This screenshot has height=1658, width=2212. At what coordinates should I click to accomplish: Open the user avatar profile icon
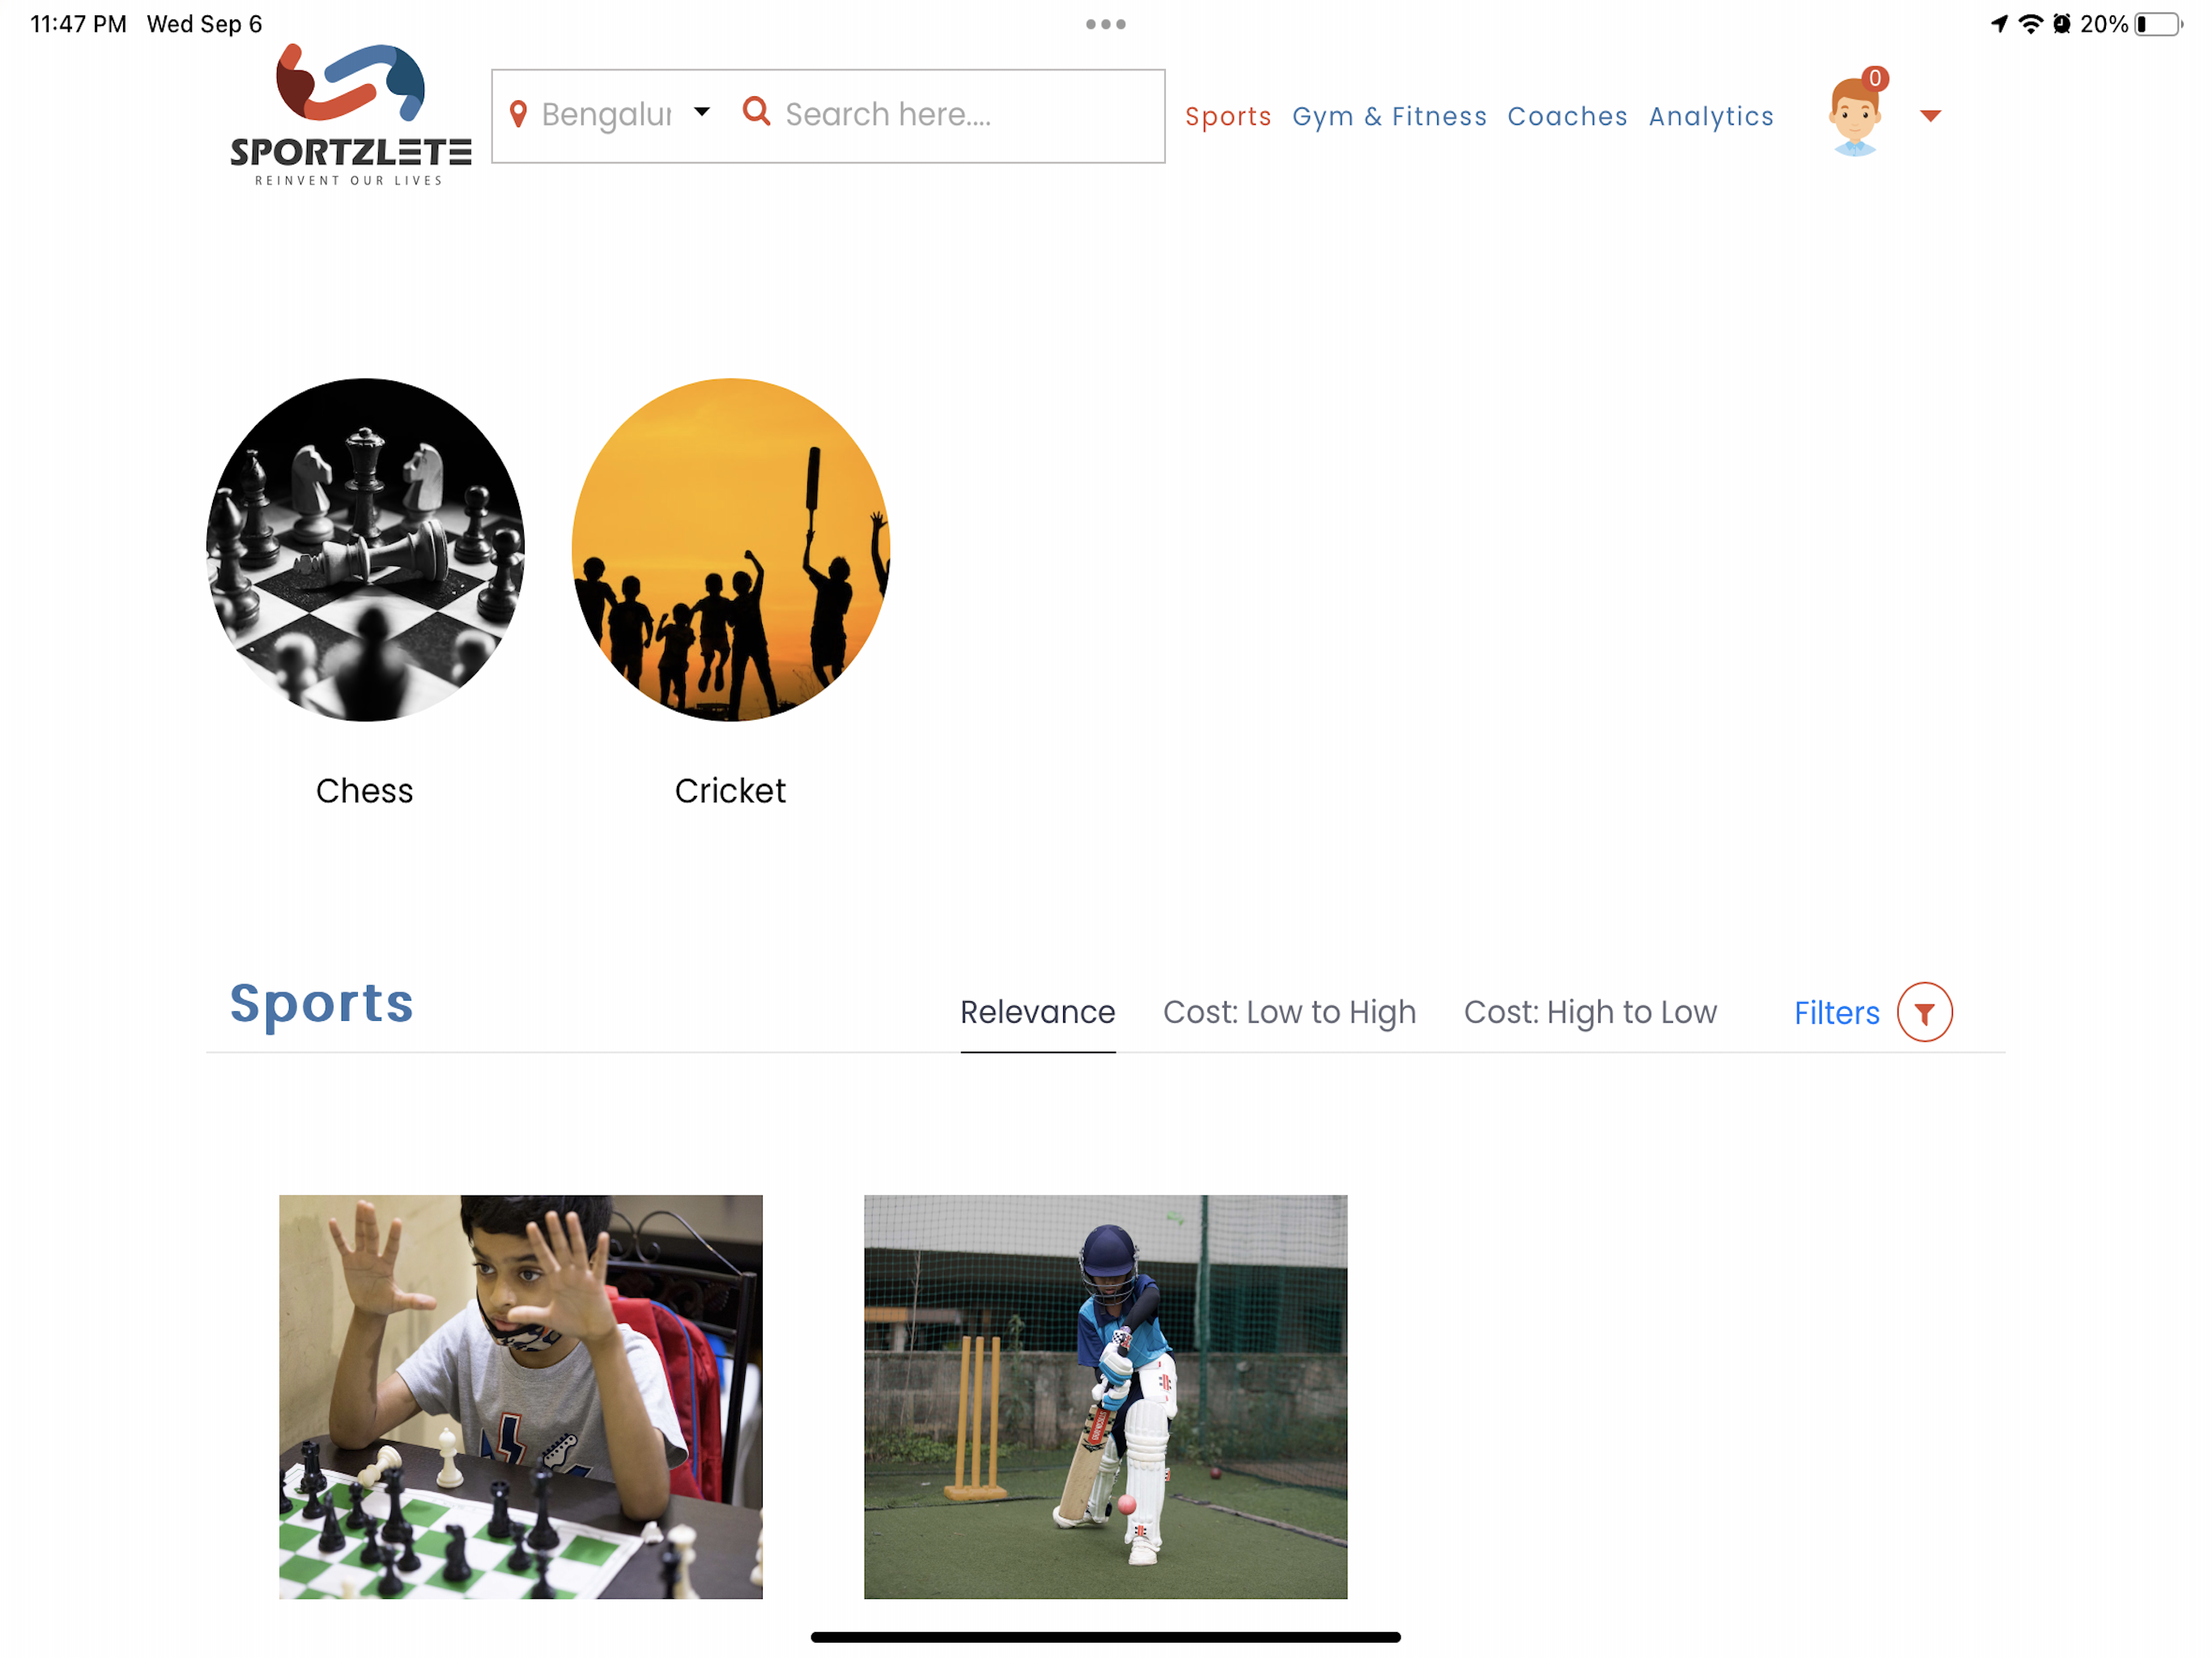point(1854,118)
